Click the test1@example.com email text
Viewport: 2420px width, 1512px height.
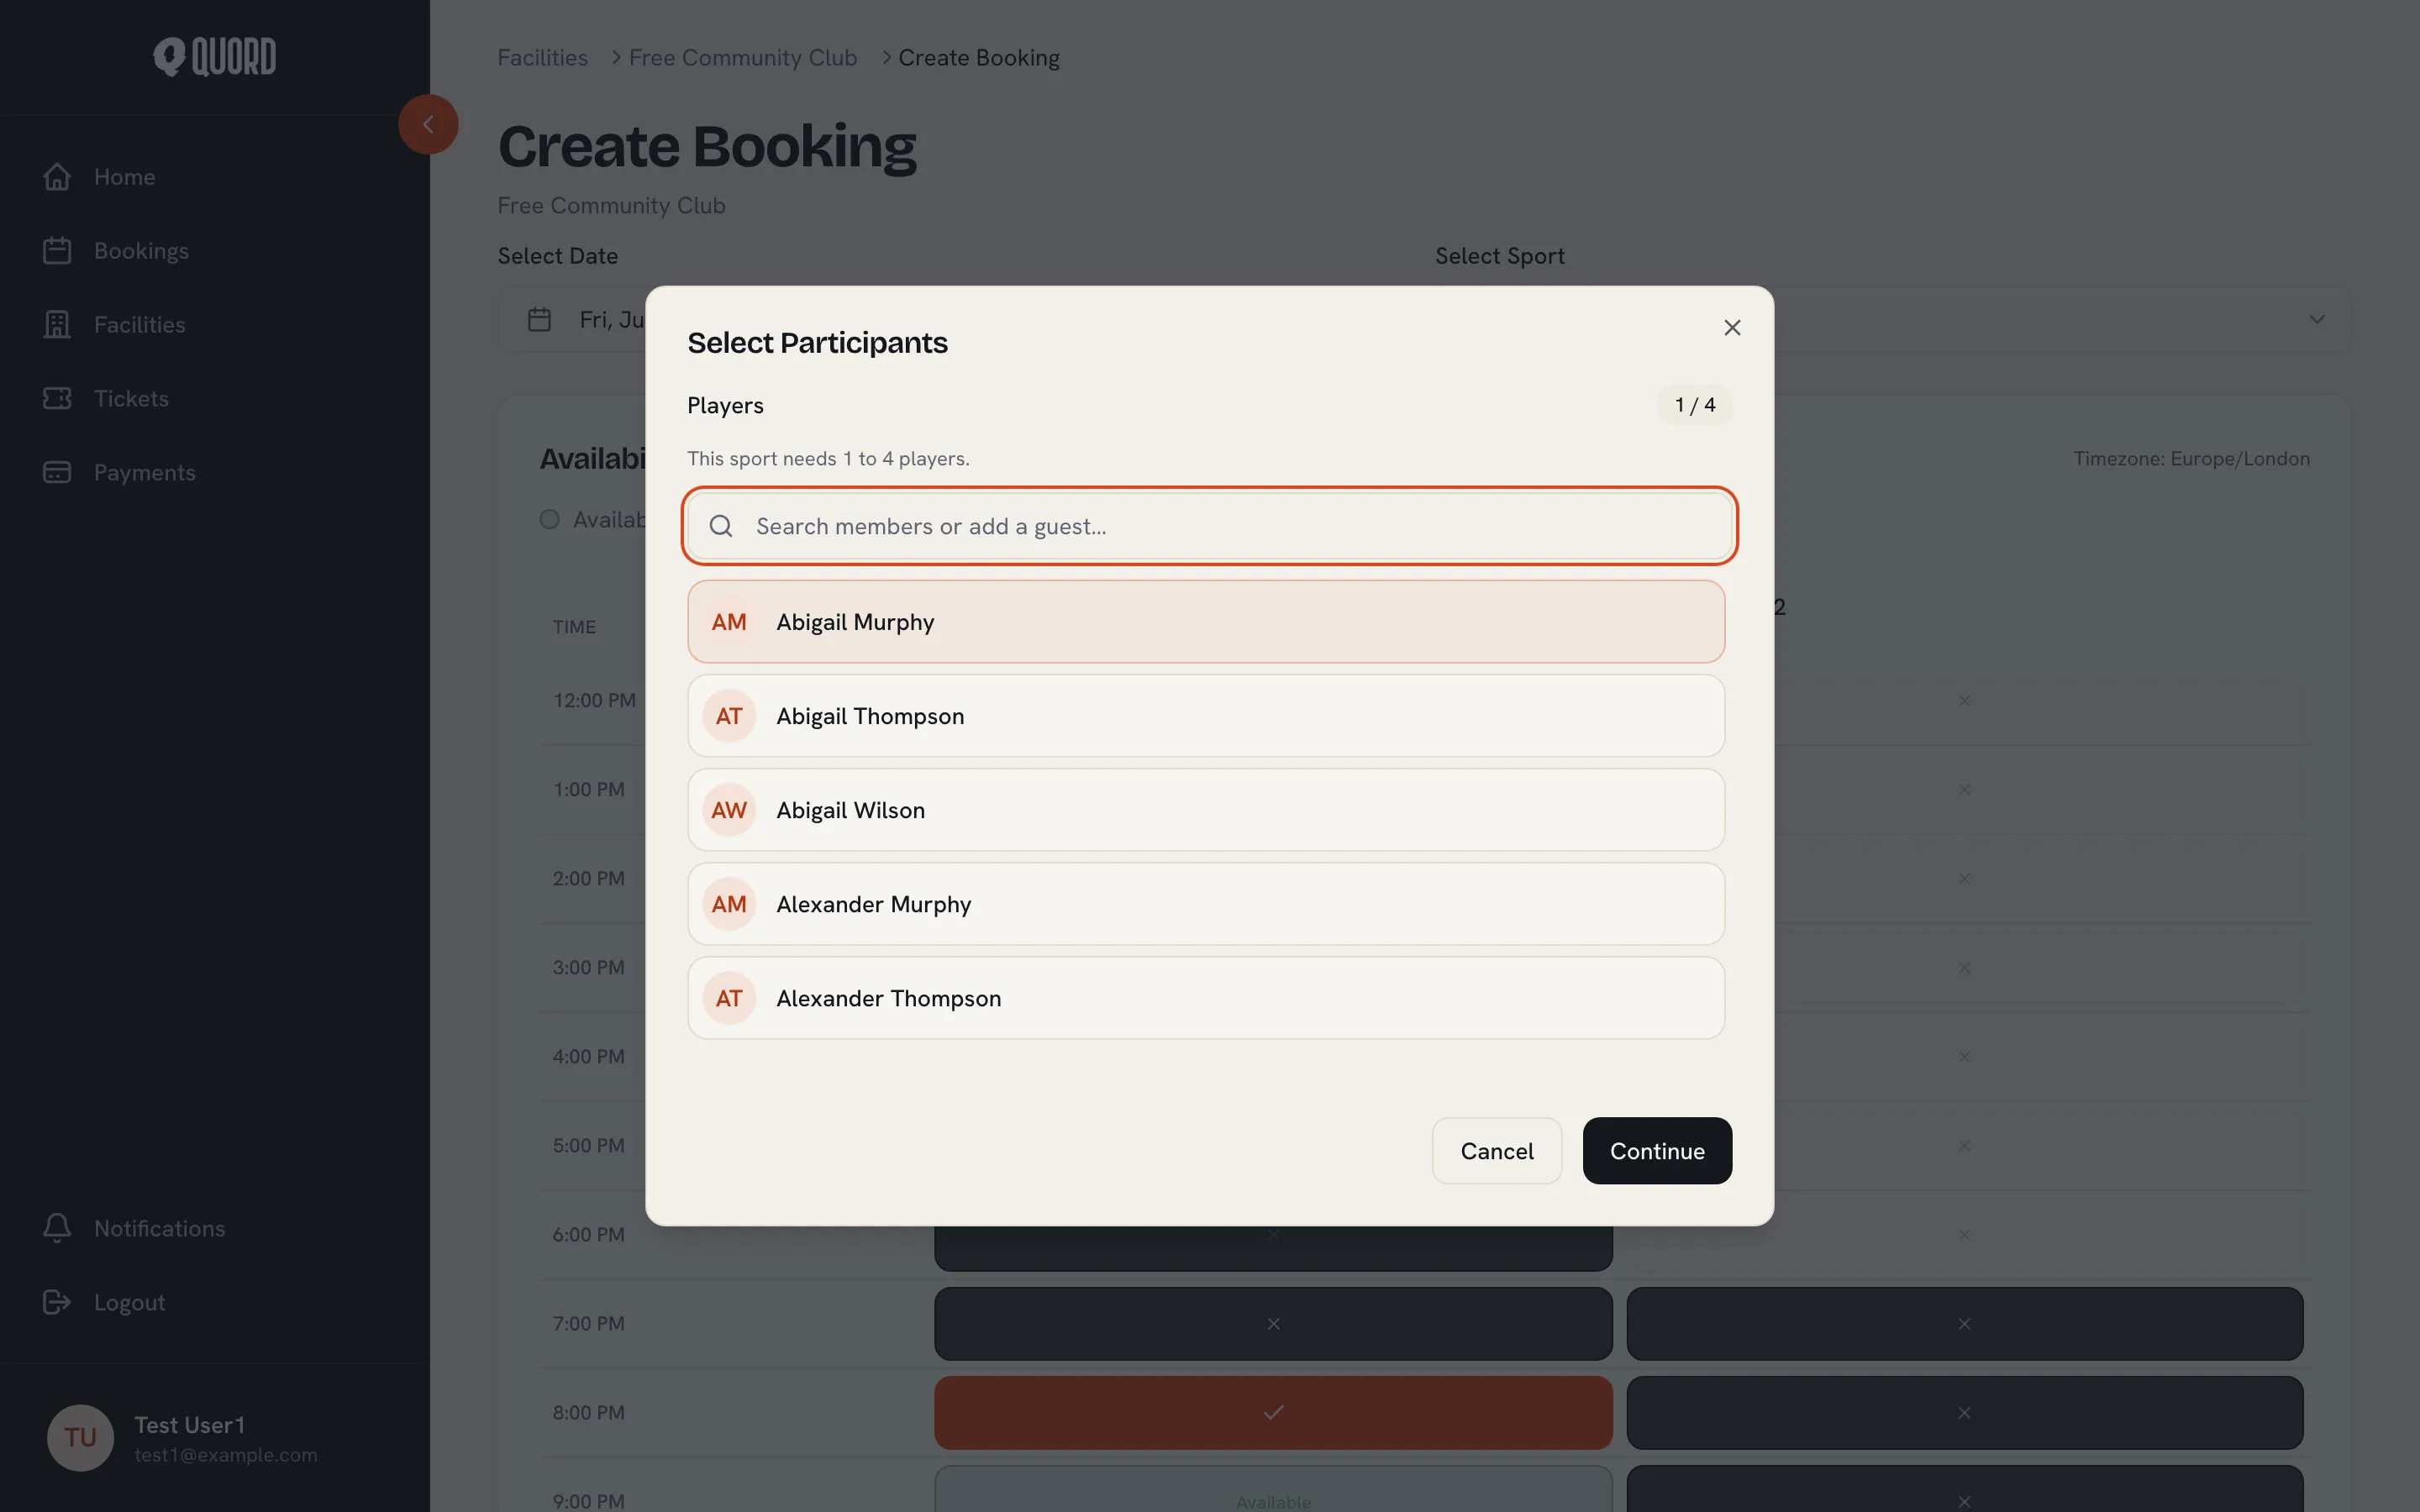pos(226,1456)
